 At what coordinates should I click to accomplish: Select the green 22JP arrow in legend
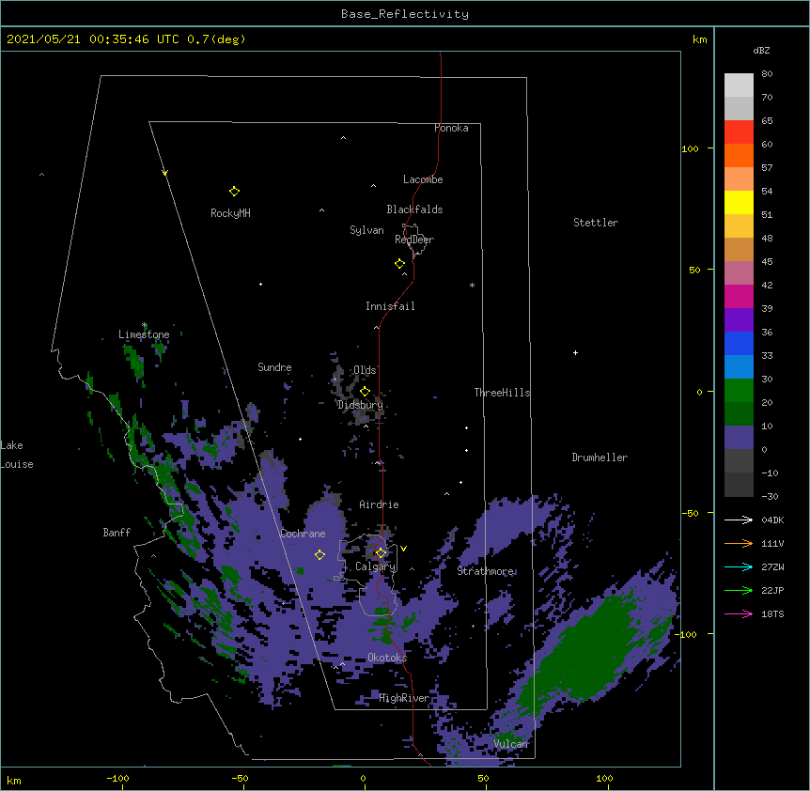tap(739, 590)
